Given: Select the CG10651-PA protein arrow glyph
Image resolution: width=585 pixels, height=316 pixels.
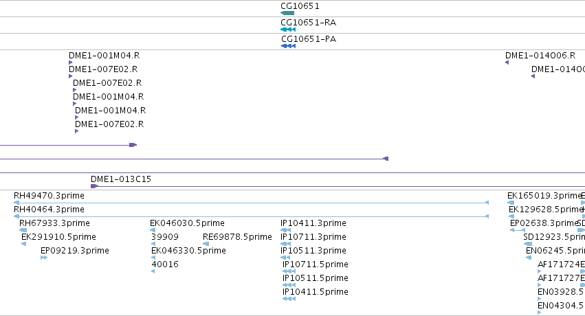Looking at the screenshot, I should pyautogui.click(x=289, y=46).
